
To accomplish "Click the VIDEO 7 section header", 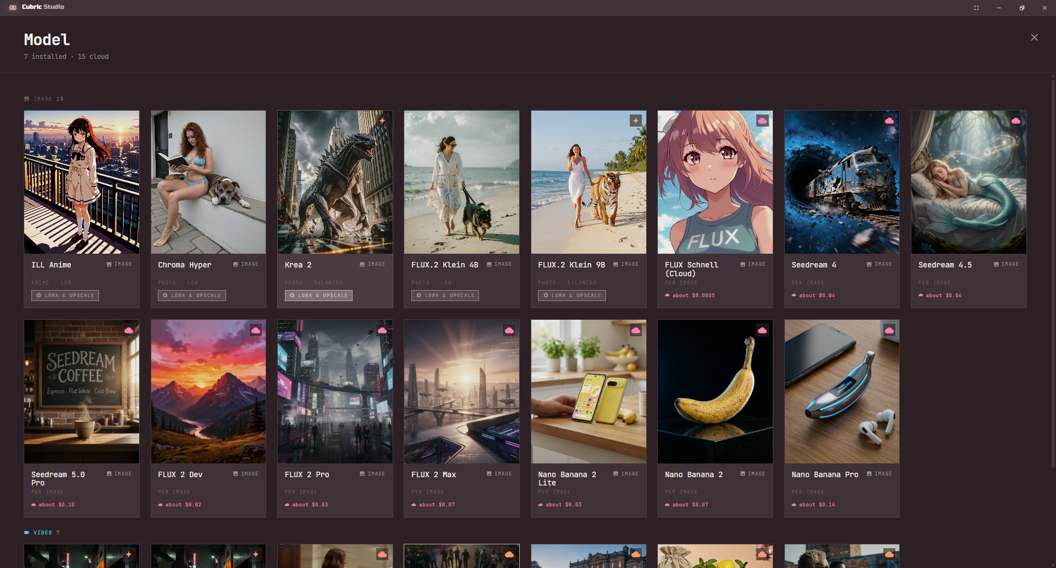I will pyautogui.click(x=42, y=533).
